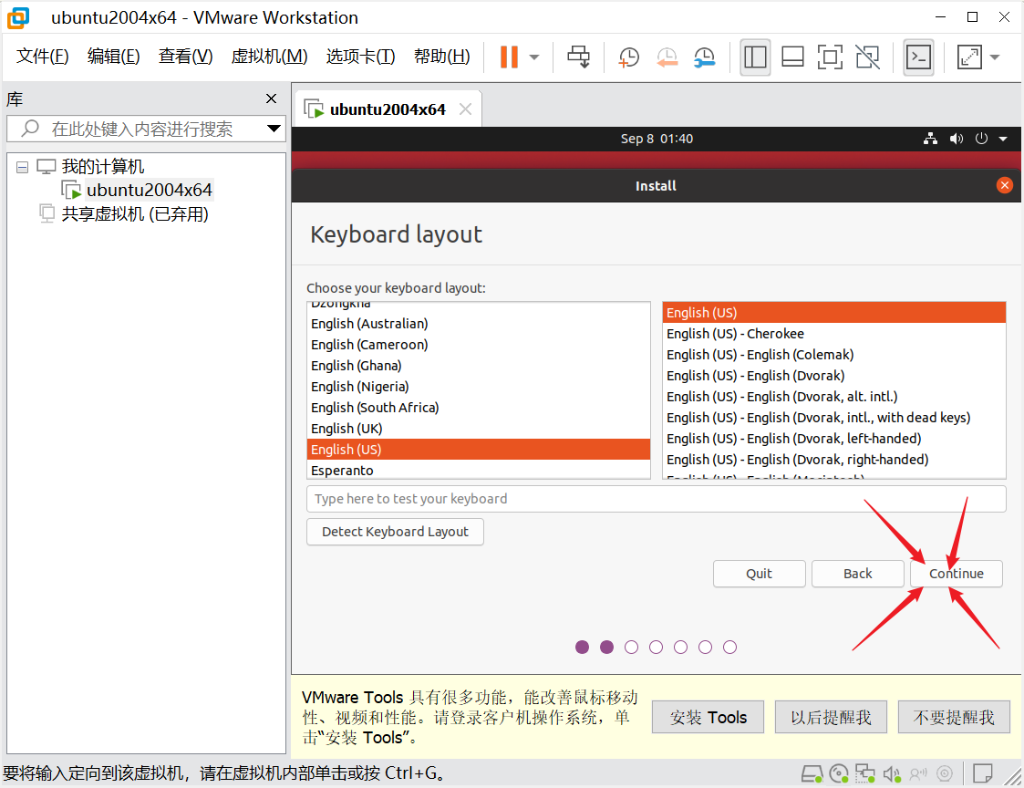Click the stretch guest display icon
The width and height of the screenshot is (1024, 788).
coord(969,57)
